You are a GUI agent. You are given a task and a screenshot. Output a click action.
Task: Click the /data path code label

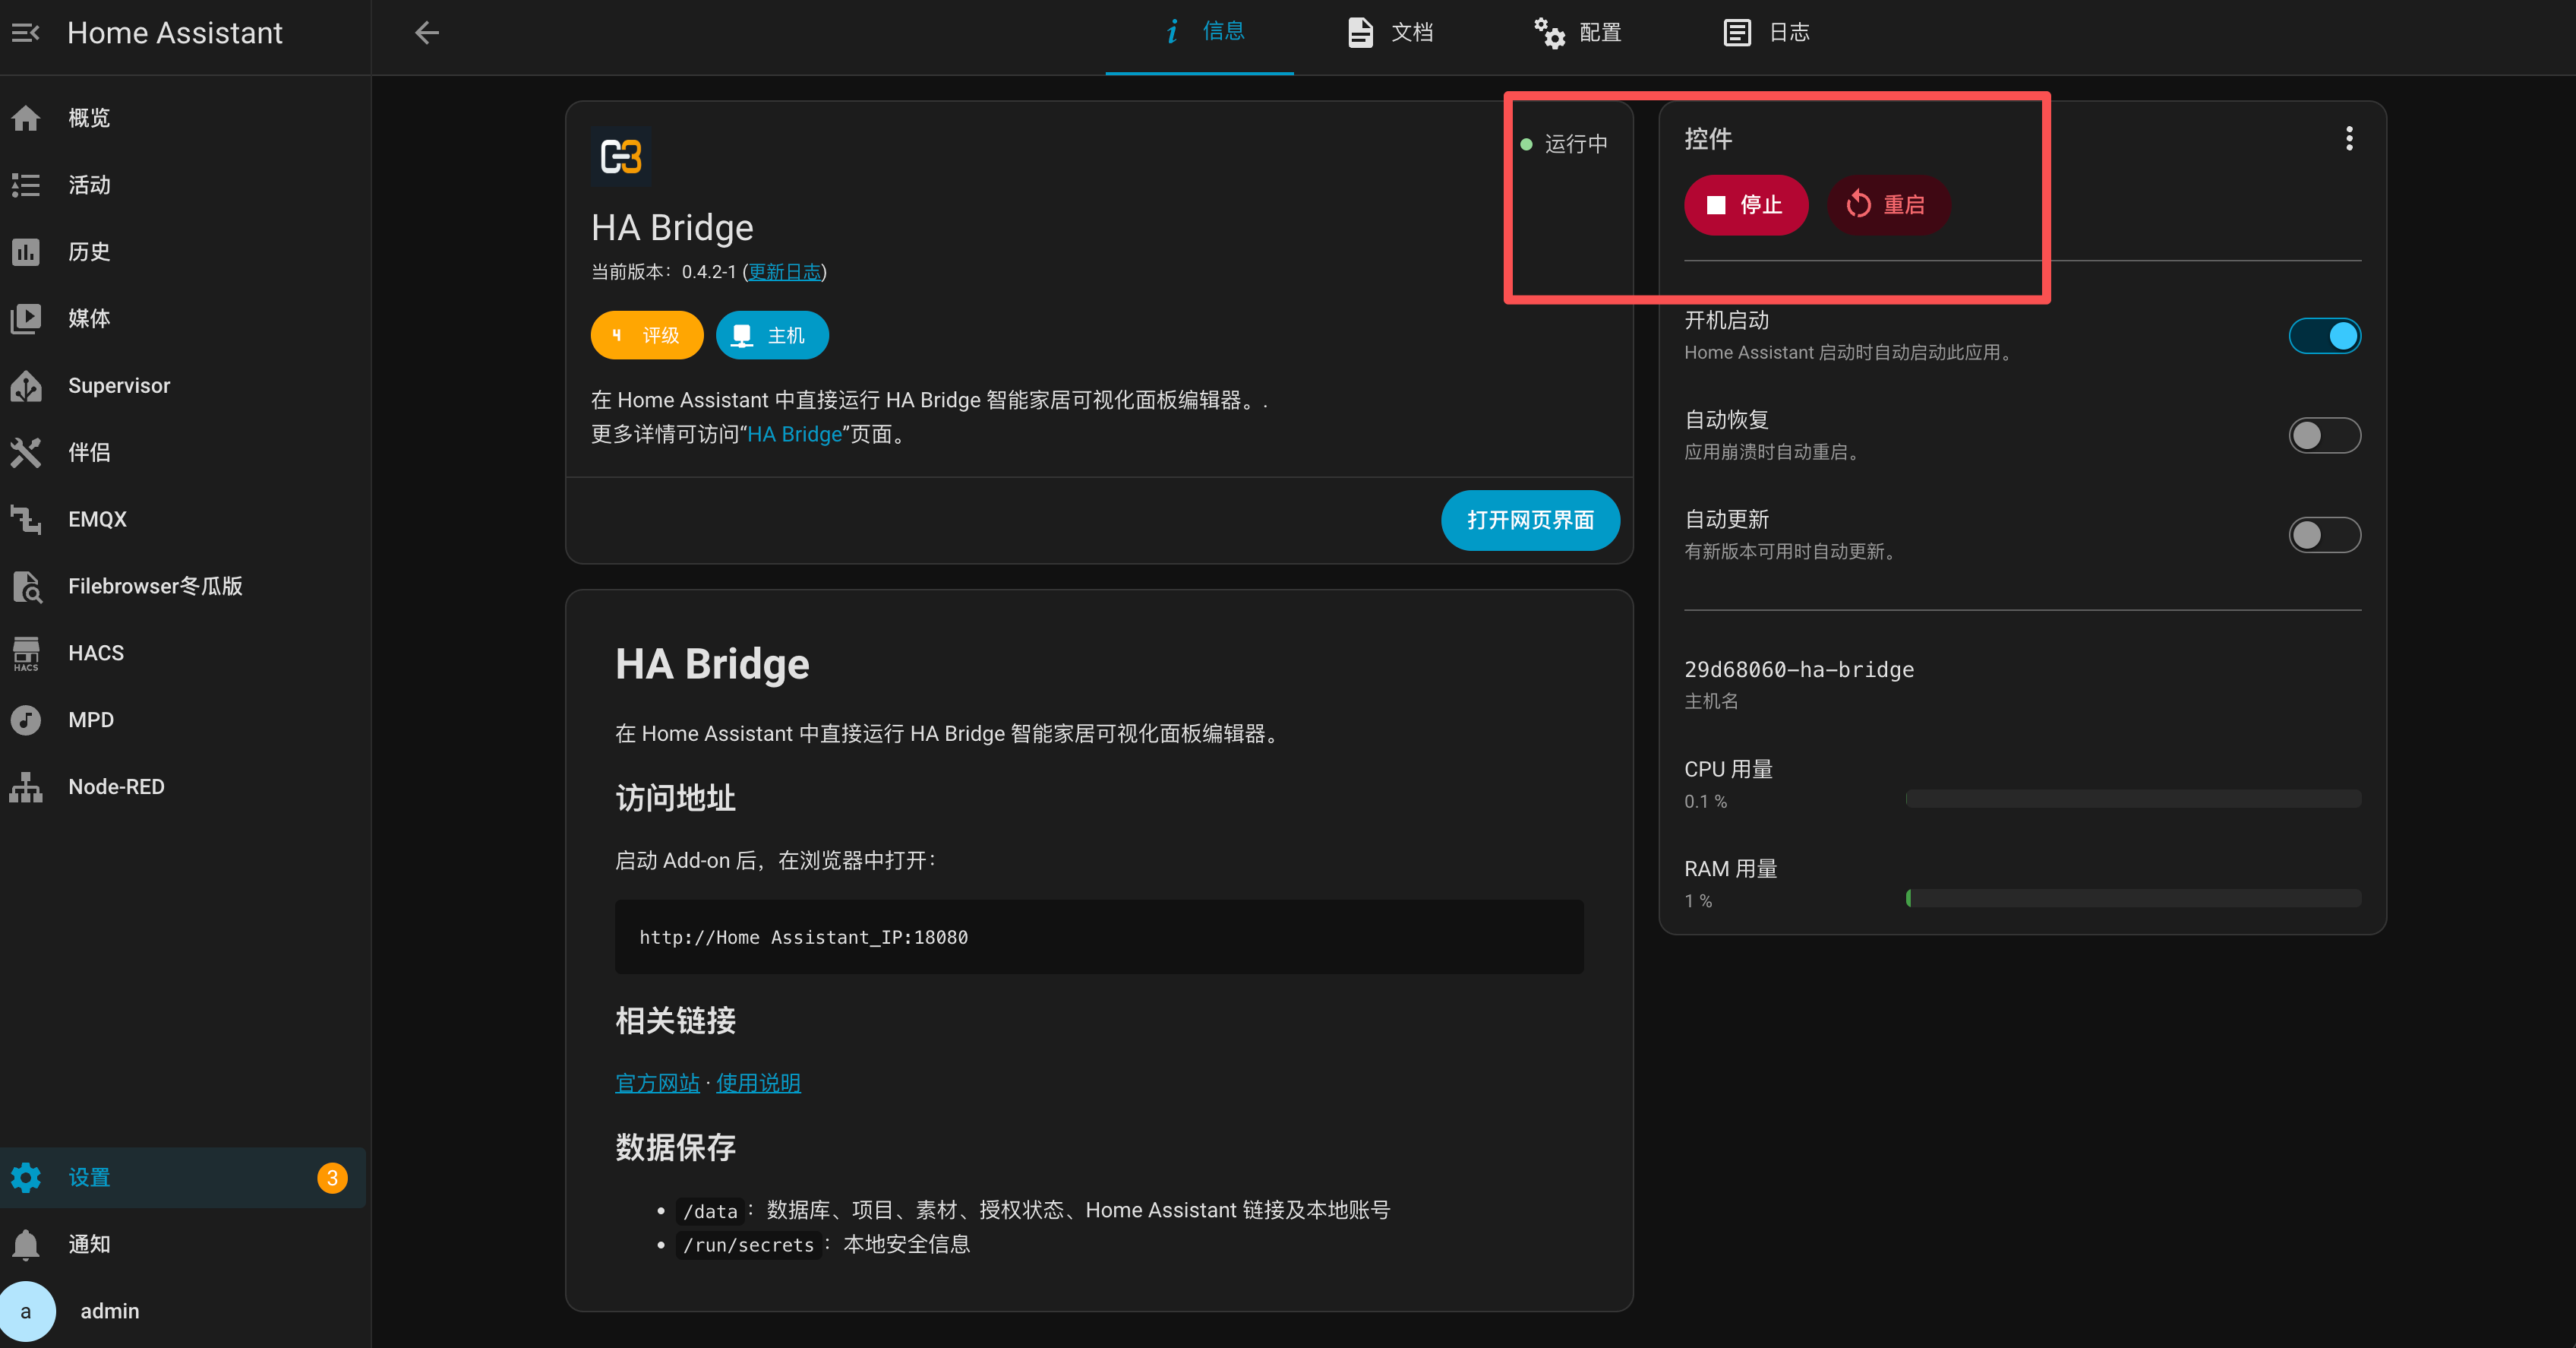tap(710, 1212)
